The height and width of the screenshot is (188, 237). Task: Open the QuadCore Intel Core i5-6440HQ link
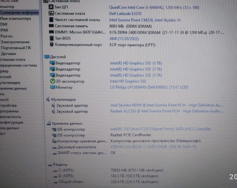pos(154,8)
